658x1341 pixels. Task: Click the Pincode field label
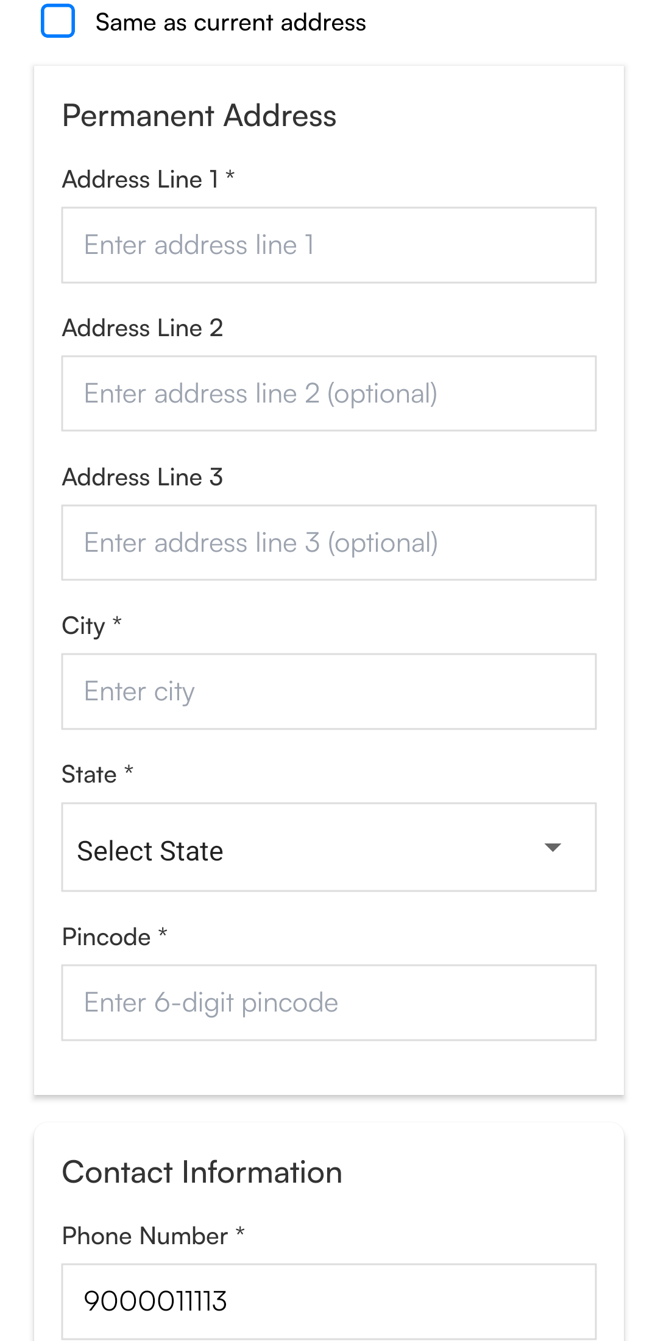tap(107, 937)
